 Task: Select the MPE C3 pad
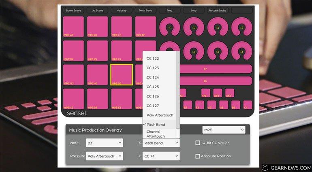73,99
